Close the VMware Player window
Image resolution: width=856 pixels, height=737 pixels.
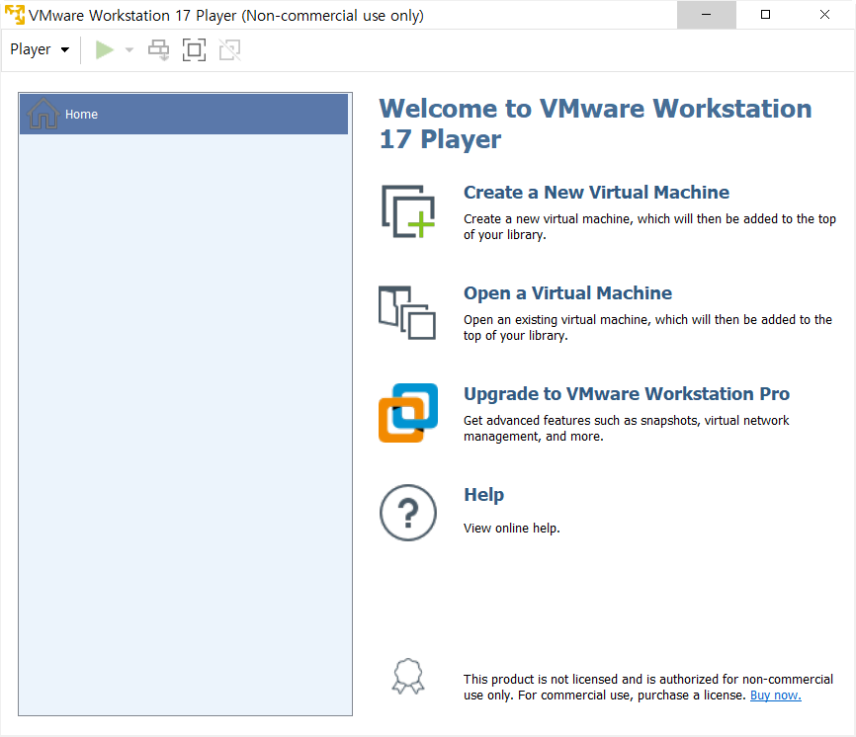point(825,15)
